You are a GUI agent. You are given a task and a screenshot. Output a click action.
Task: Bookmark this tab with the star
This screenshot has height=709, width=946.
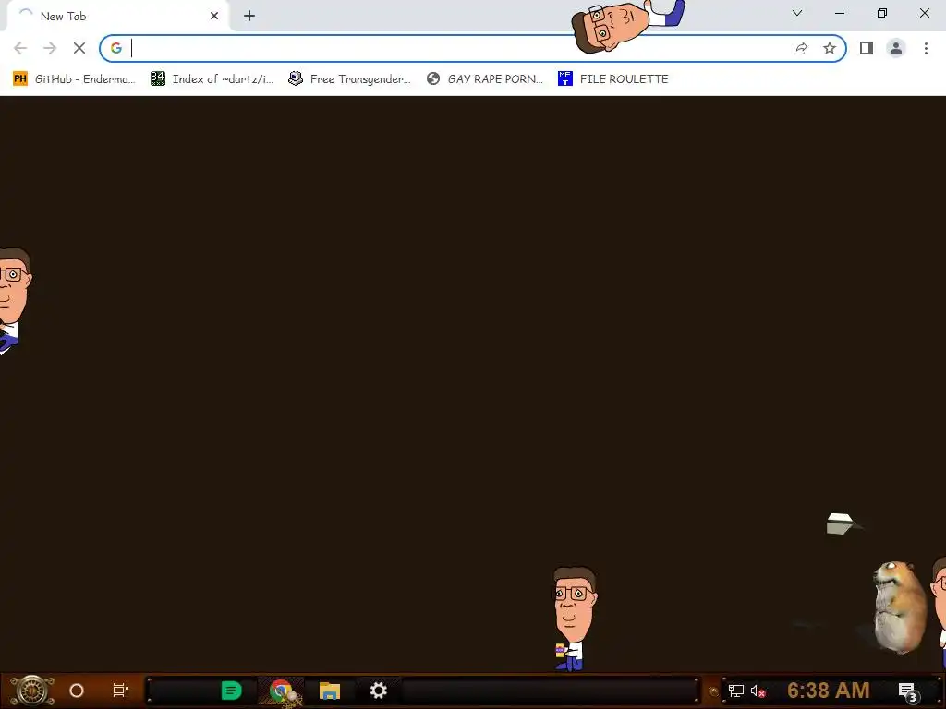(x=830, y=48)
